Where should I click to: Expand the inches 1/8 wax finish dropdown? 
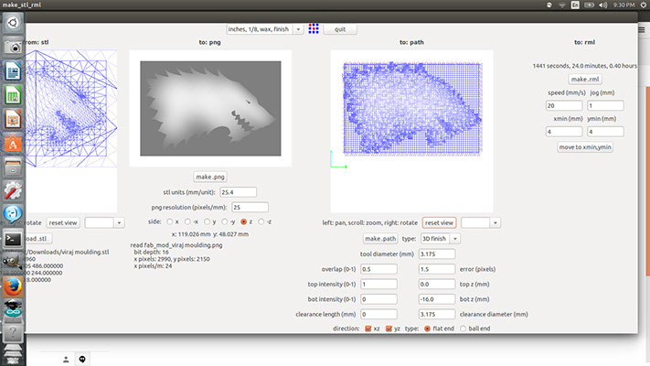coord(298,29)
